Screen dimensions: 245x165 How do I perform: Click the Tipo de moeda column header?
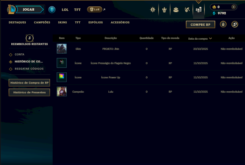[x=170, y=38]
